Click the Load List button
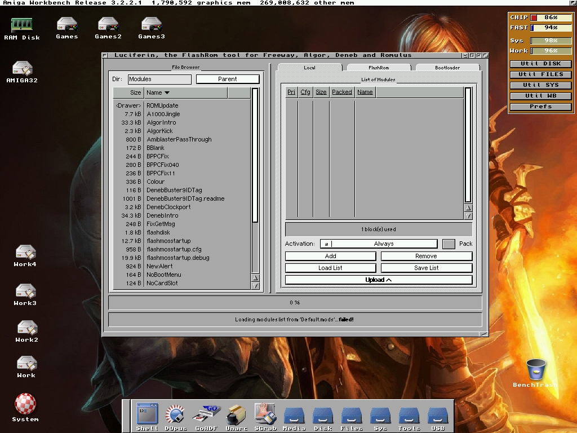 (330, 268)
